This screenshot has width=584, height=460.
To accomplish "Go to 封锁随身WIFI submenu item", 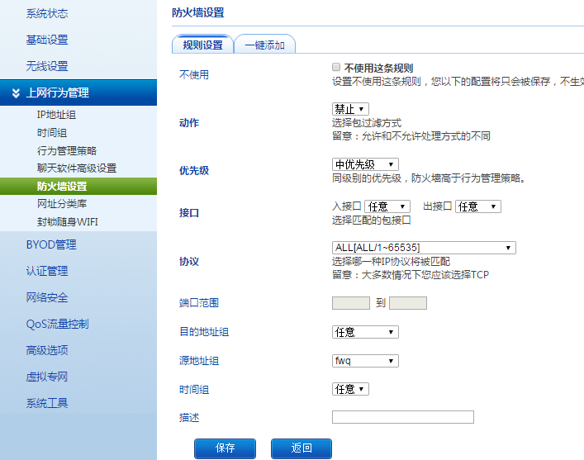I will (x=68, y=221).
